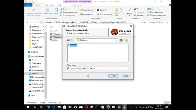The image size is (196, 110).
Task: Open the crack folder in file list
Action: 55,31
